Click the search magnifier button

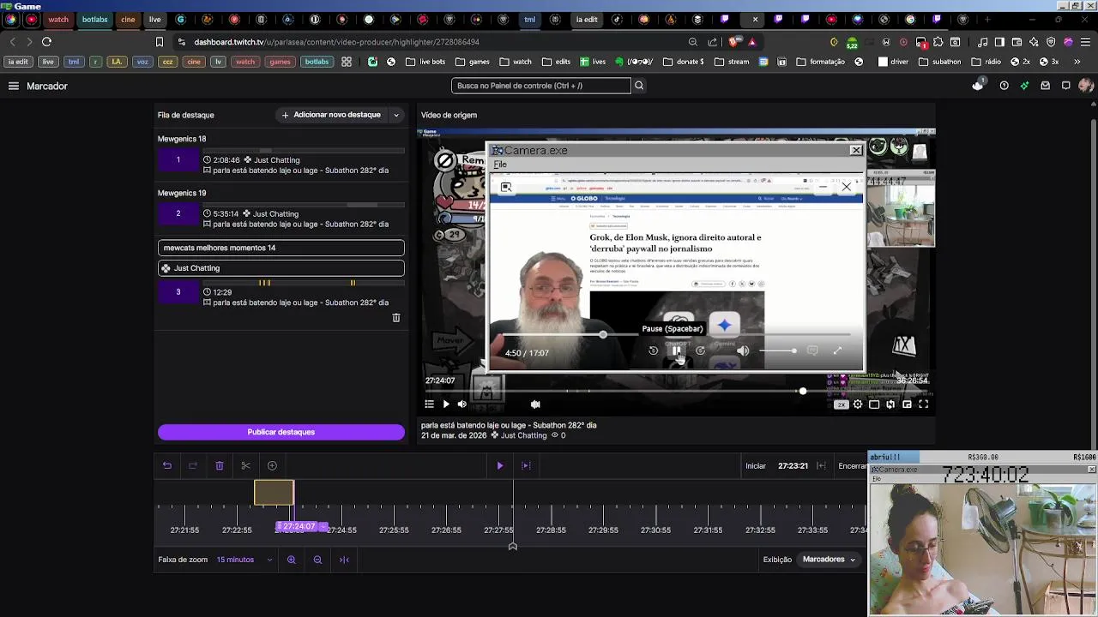click(x=639, y=86)
